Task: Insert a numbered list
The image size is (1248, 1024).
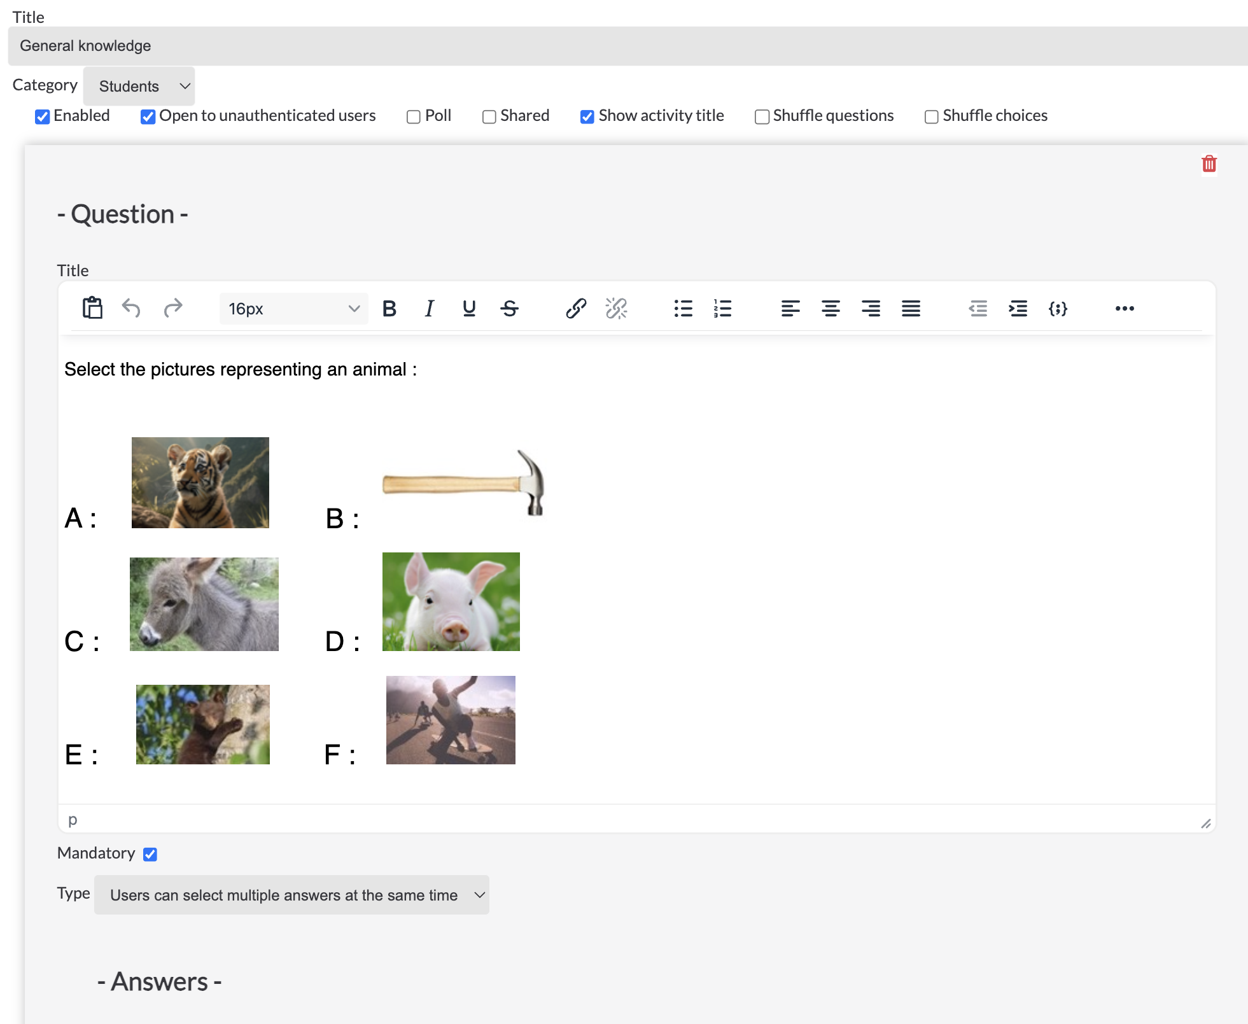Action: tap(723, 309)
